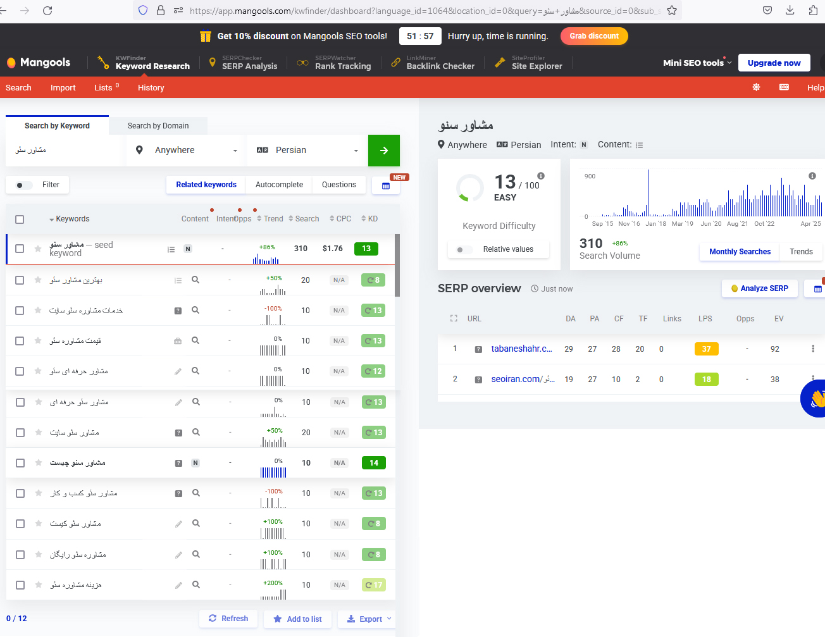Select the checkbox in the KD 14 row

click(x=20, y=463)
